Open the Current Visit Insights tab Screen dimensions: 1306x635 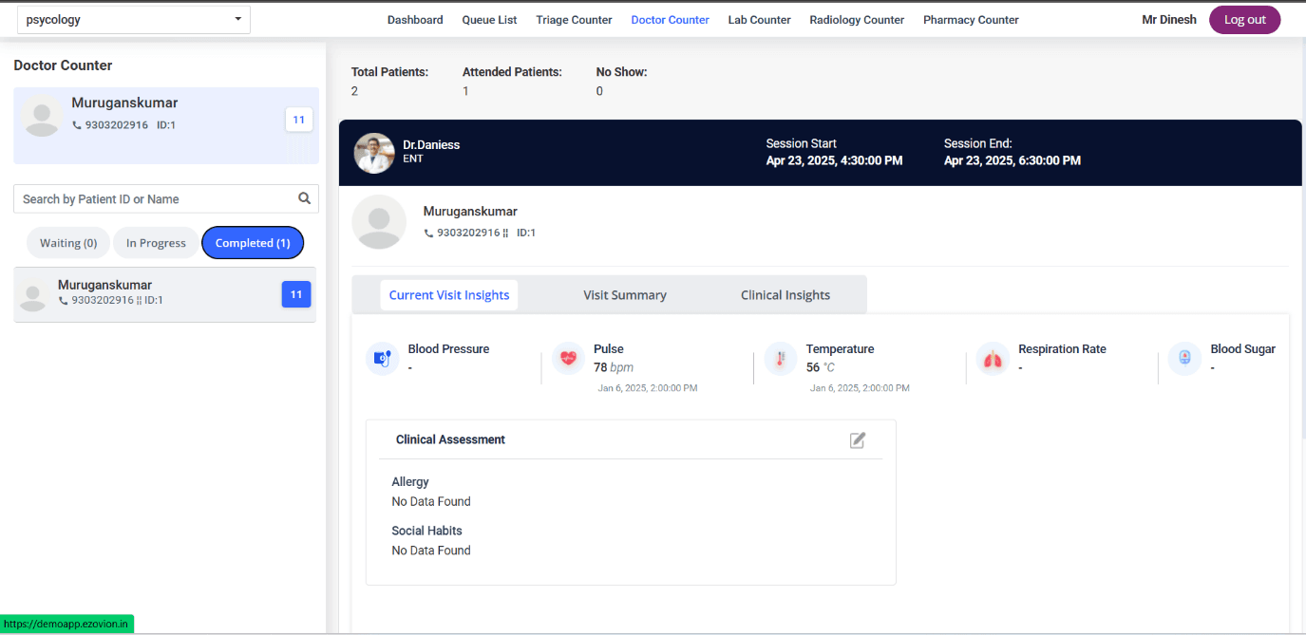coord(449,295)
